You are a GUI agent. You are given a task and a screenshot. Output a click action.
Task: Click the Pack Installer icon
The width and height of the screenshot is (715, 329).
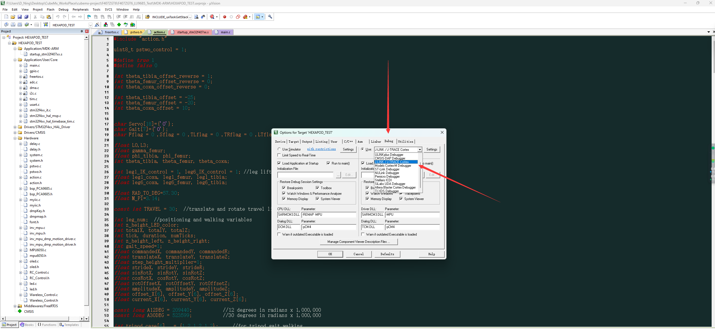coord(133,25)
